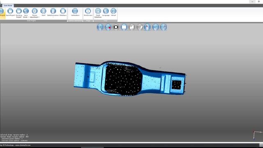Open the Language settings button
Viewport: 263px width, 148px height.
[x=106, y=12]
